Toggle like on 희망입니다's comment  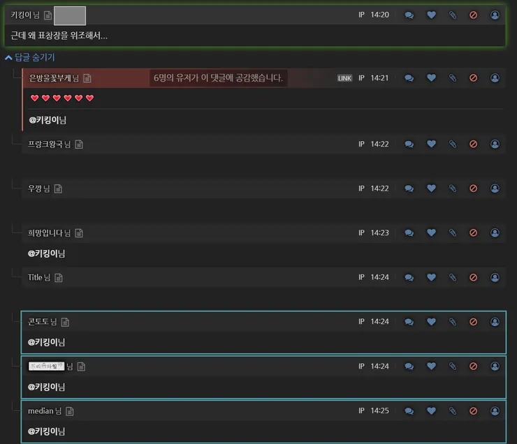(x=431, y=233)
